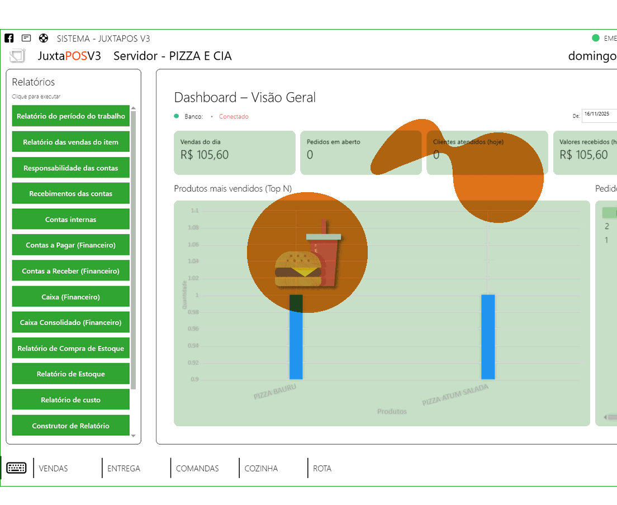The width and height of the screenshot is (617, 505).
Task: Select the COZINHA tab
Action: click(261, 469)
